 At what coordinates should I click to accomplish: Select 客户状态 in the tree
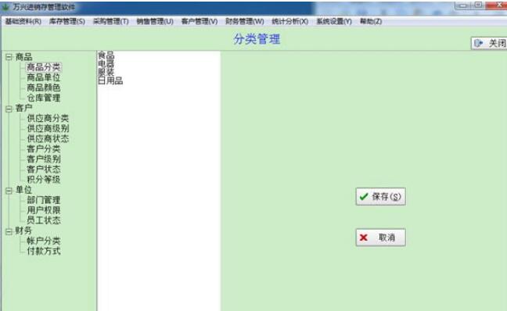(x=44, y=170)
